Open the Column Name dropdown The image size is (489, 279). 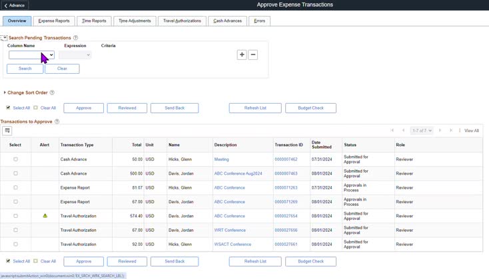(x=31, y=55)
